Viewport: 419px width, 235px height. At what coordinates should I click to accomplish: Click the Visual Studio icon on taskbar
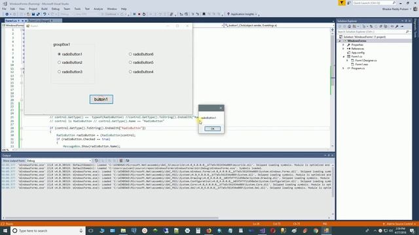262,230
